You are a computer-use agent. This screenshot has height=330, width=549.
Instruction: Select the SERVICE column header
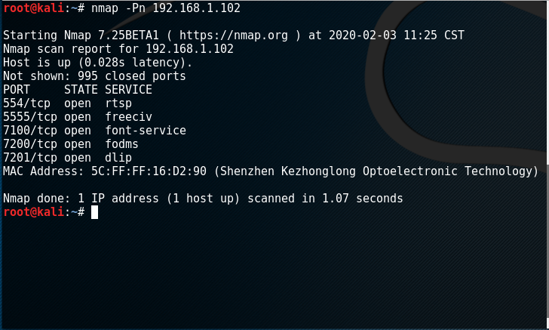click(x=129, y=90)
